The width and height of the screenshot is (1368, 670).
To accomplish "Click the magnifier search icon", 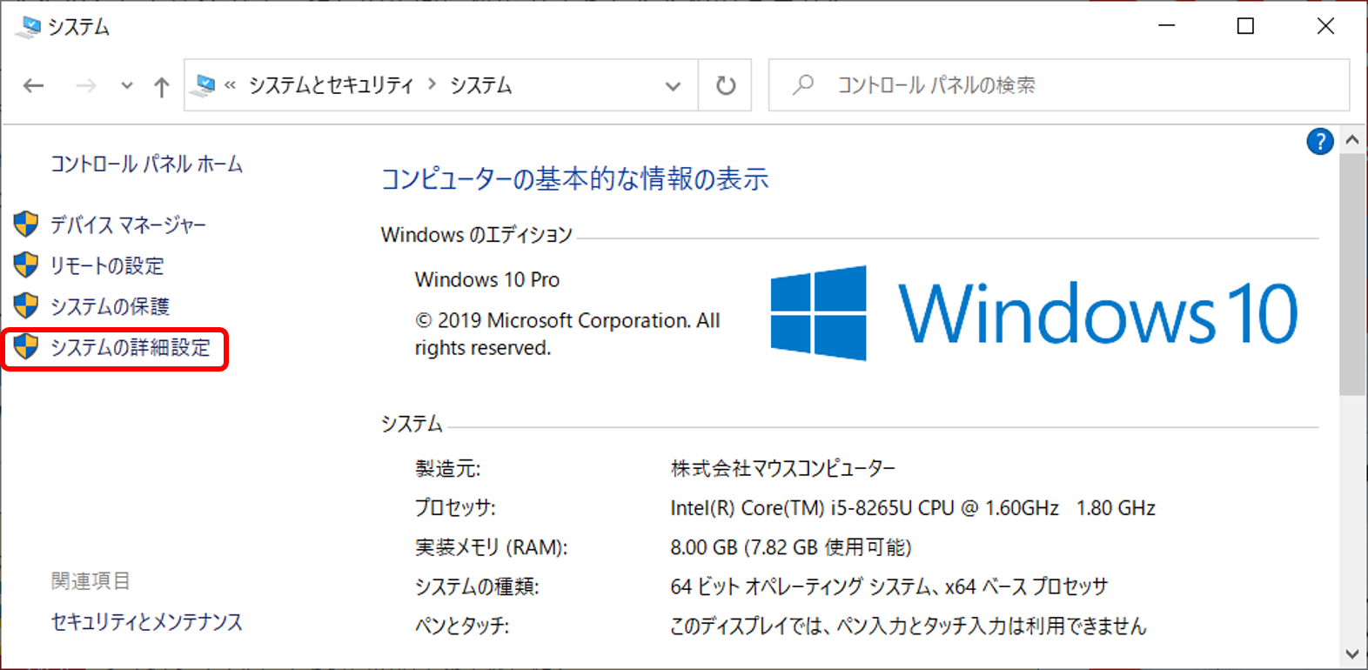I will (x=803, y=84).
